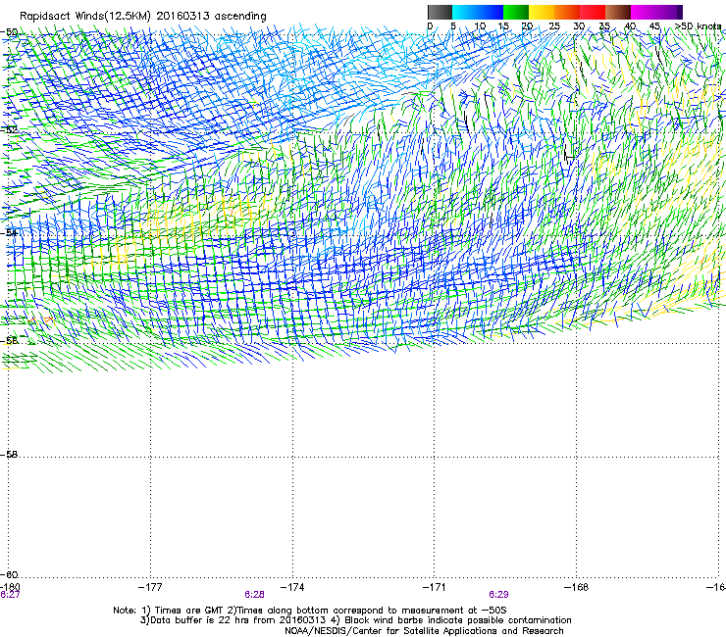Click the purple '6:28' time label
This screenshot has height=637, width=726.
pyautogui.click(x=254, y=595)
